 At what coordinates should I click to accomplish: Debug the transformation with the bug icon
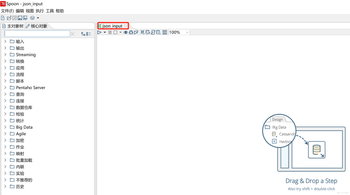131,32
